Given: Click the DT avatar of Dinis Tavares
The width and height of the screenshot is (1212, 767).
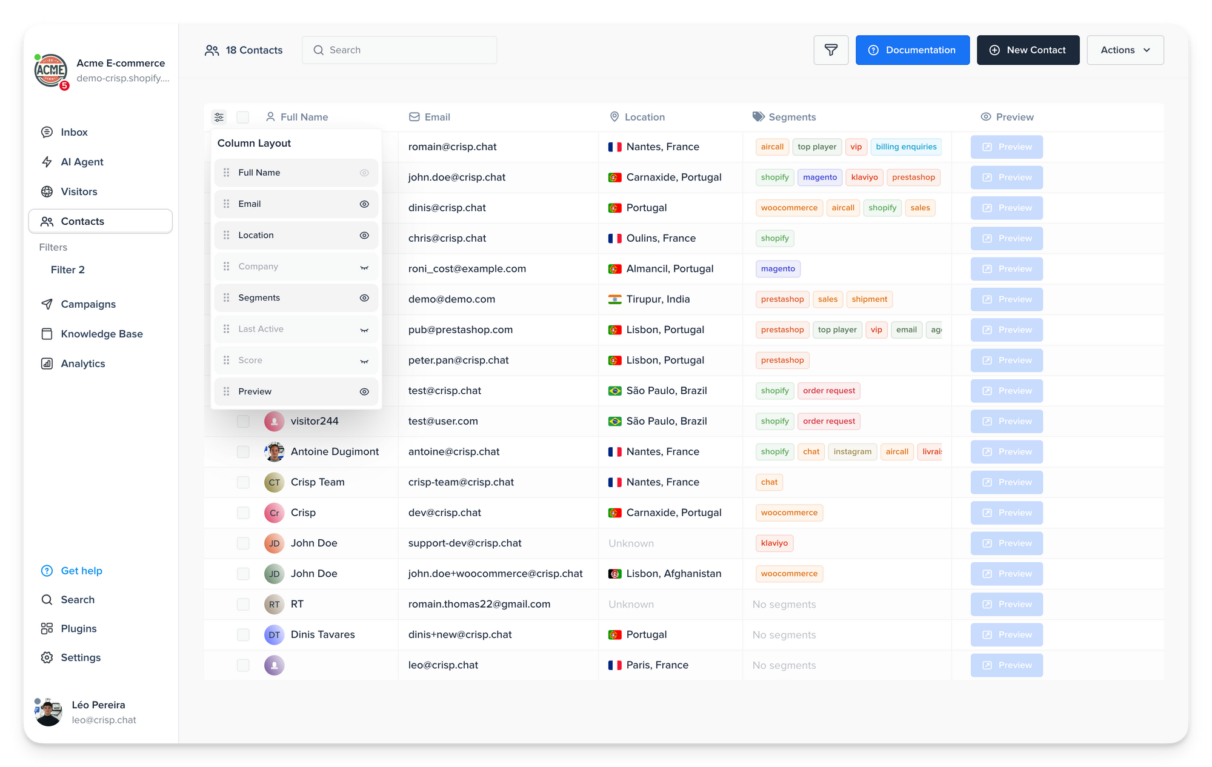Looking at the screenshot, I should tap(274, 635).
